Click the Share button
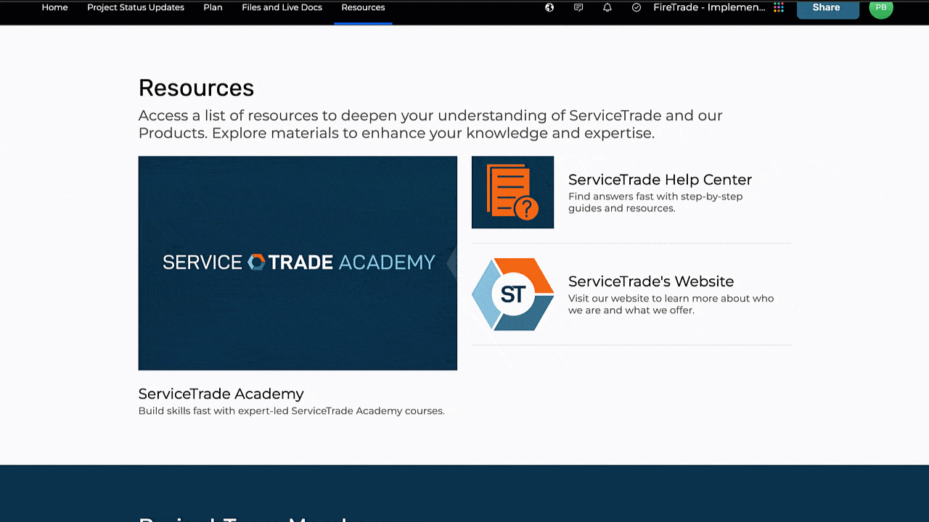 pos(827,8)
